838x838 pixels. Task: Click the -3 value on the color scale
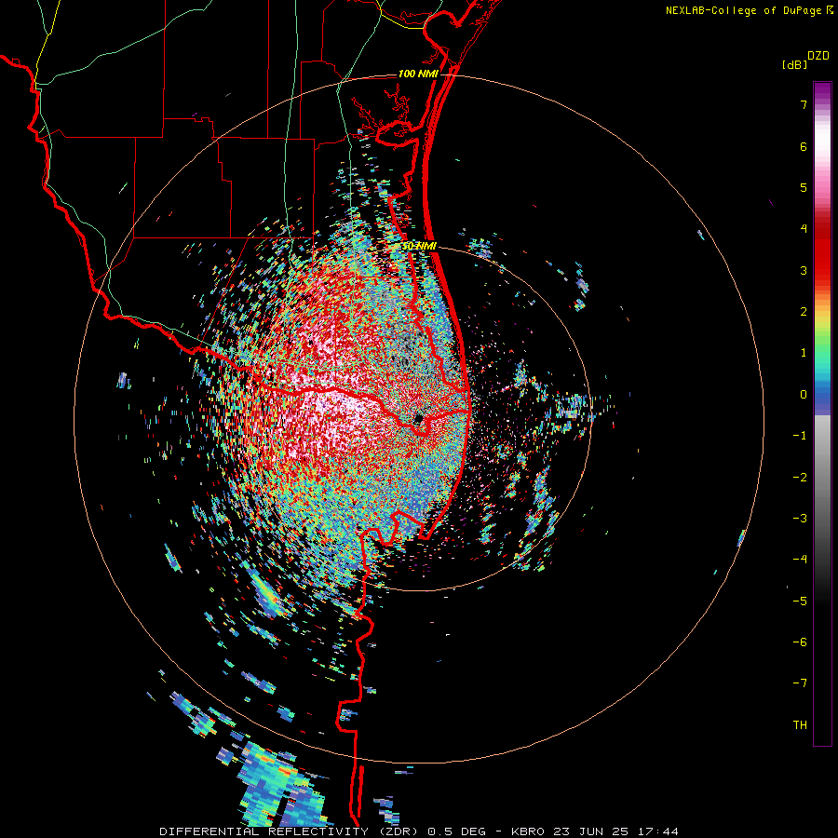[x=800, y=519]
